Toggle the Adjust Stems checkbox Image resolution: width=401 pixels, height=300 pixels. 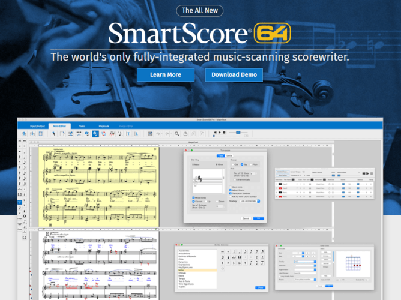pyautogui.click(x=230, y=190)
